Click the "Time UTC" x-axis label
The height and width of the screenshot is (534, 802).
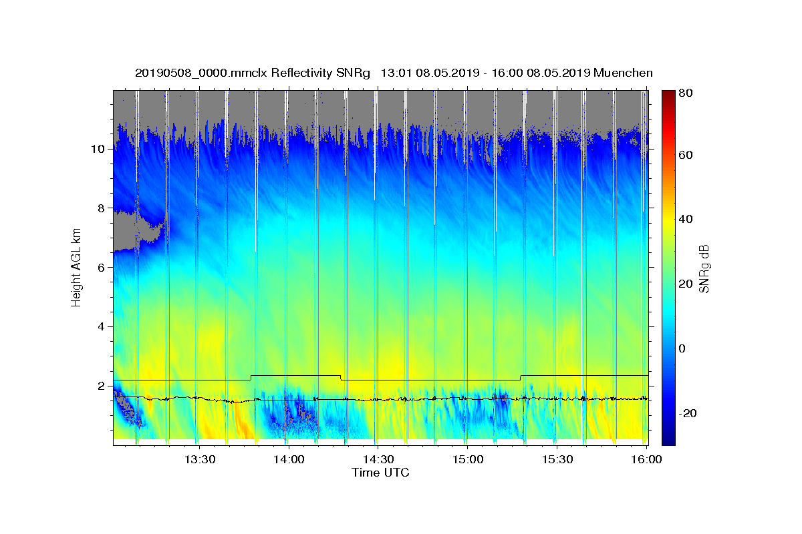[380, 473]
